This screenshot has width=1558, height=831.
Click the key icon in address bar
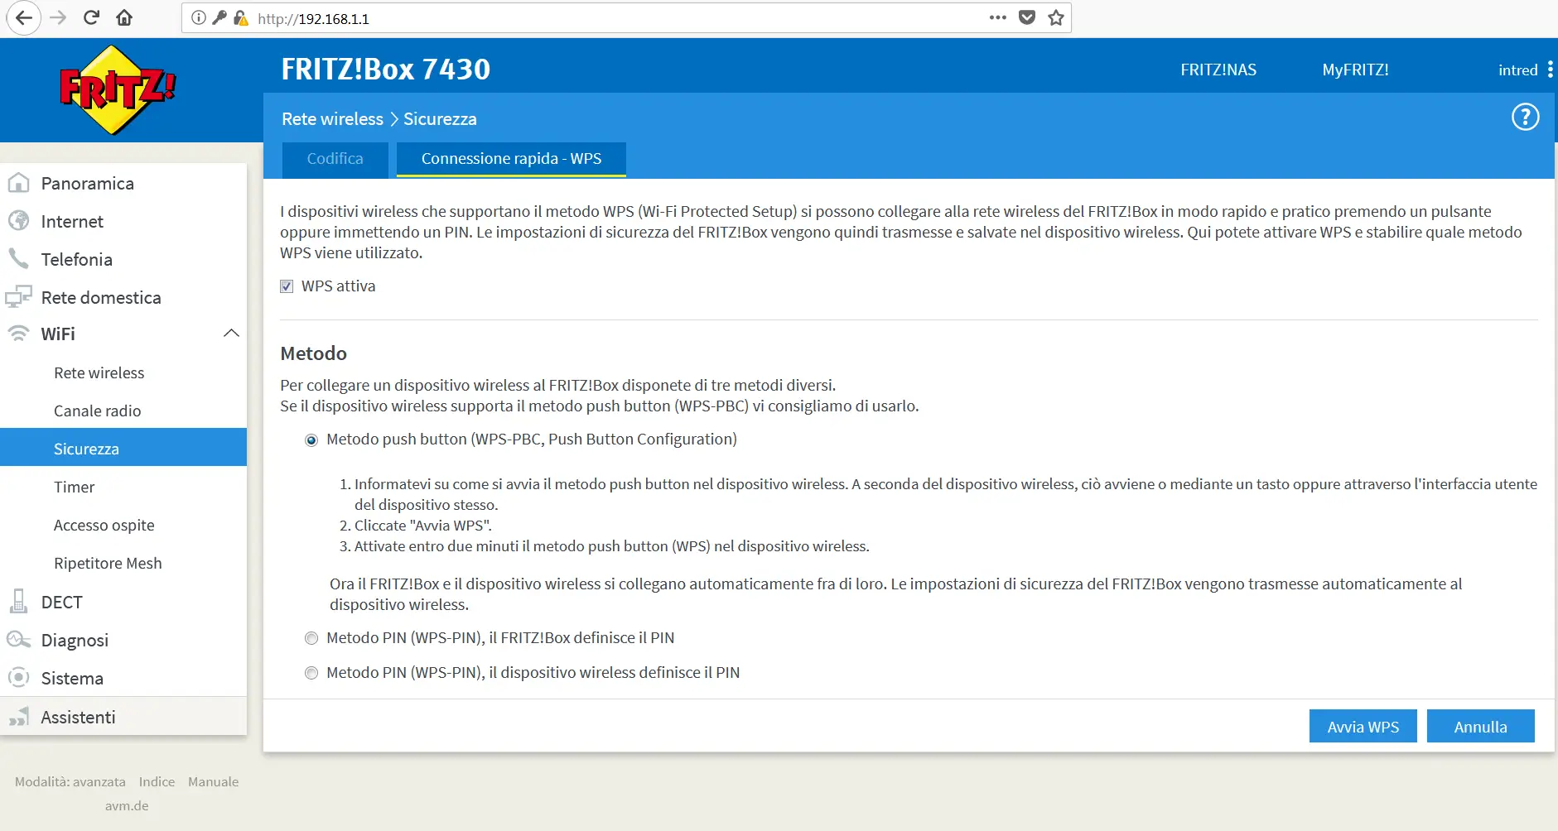click(219, 17)
